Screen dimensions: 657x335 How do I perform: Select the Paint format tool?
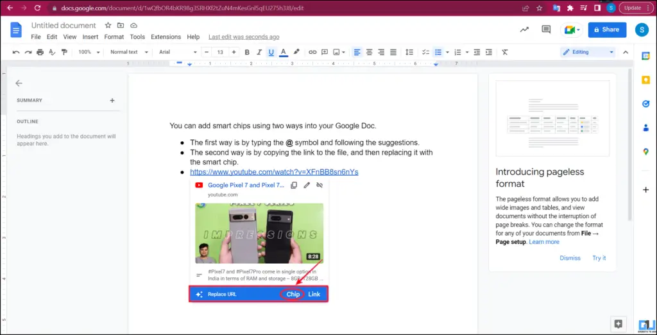click(x=64, y=53)
